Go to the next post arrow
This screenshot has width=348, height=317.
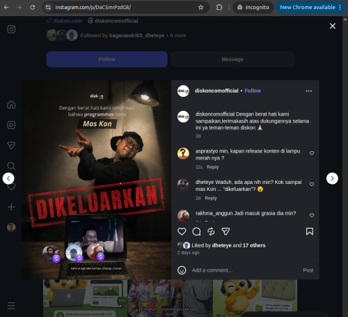[x=332, y=178]
